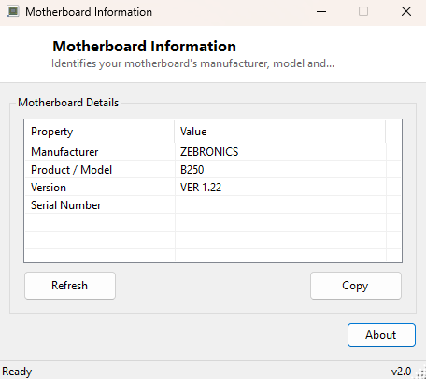Close the Motherboard Information window

tap(406, 12)
